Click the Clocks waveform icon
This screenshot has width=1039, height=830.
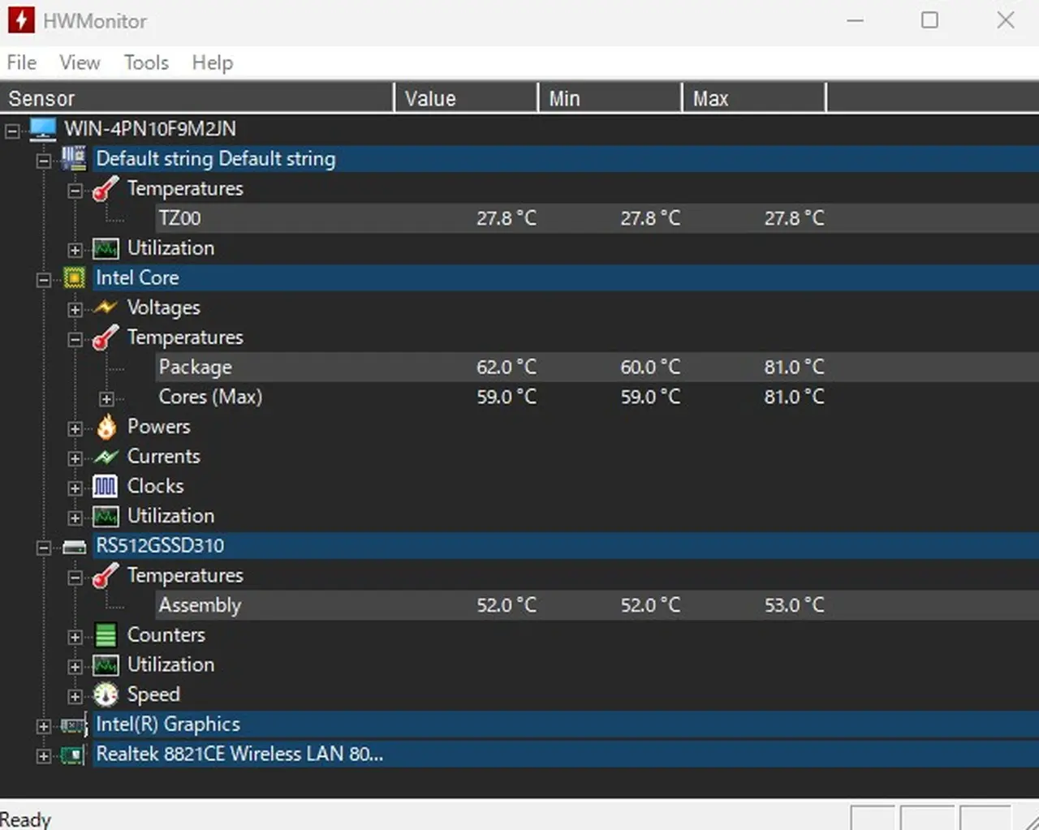[106, 486]
